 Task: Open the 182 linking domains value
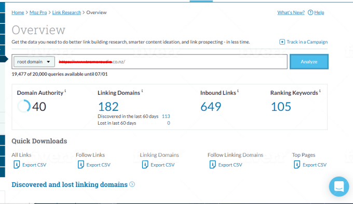108,107
